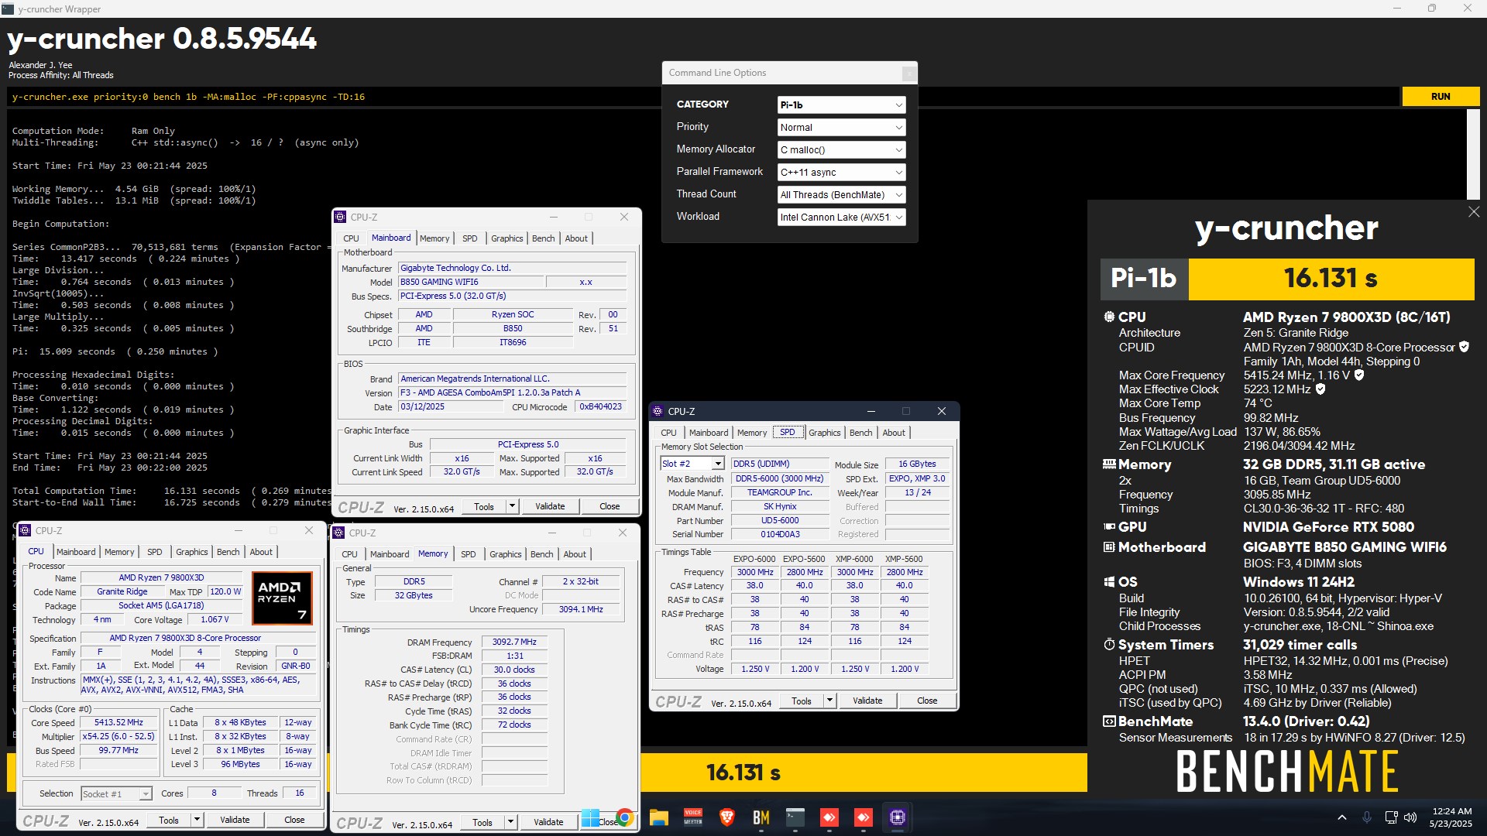Open the Parallel Framework dropdown
The height and width of the screenshot is (836, 1487).
coord(841,172)
